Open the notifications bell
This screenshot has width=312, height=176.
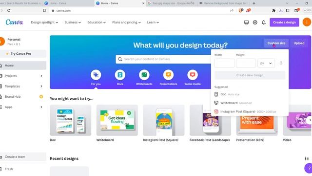click(x=264, y=22)
